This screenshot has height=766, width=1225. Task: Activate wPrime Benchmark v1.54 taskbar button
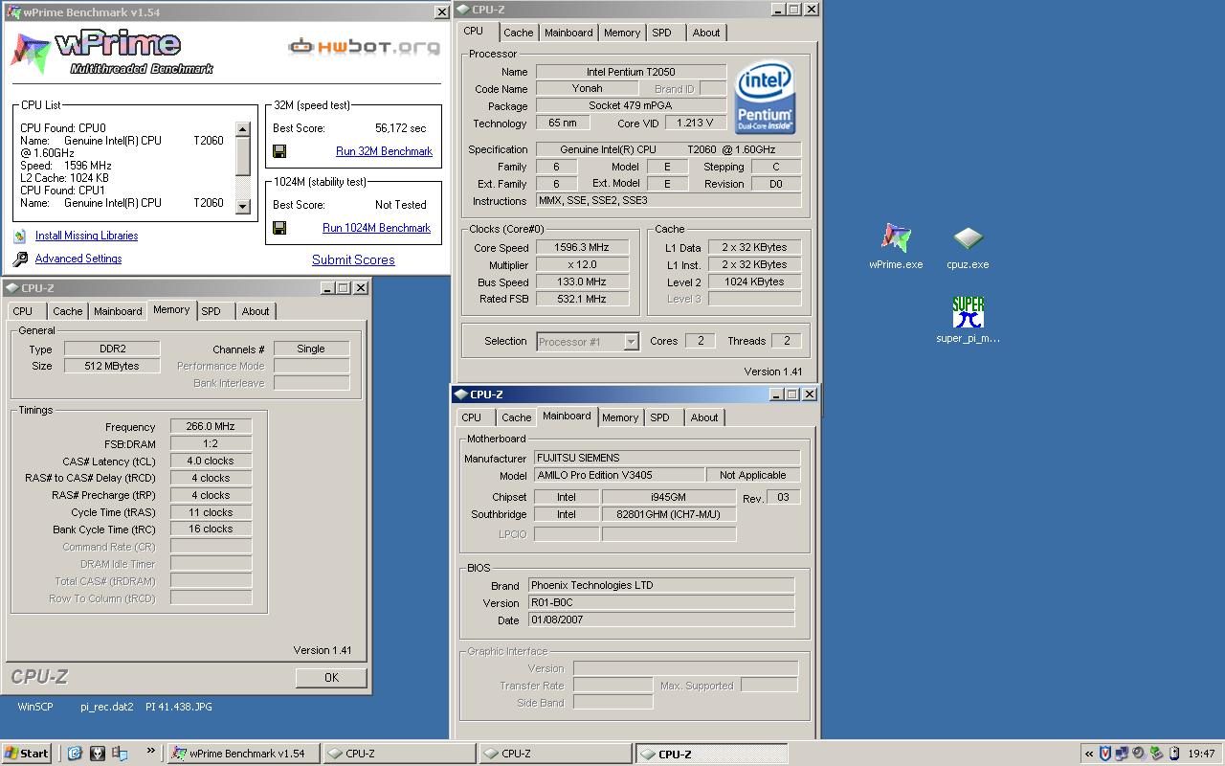point(243,754)
